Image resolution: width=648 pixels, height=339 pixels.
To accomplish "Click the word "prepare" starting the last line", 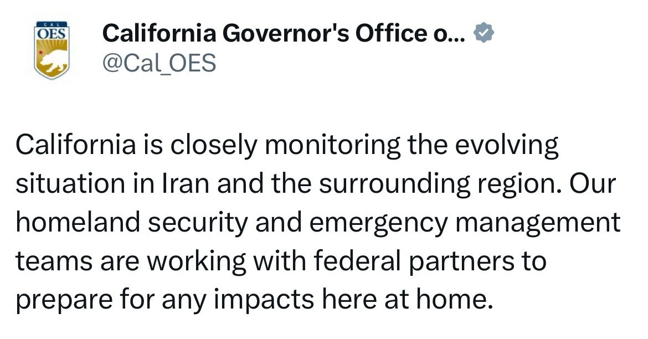I will point(64,299).
